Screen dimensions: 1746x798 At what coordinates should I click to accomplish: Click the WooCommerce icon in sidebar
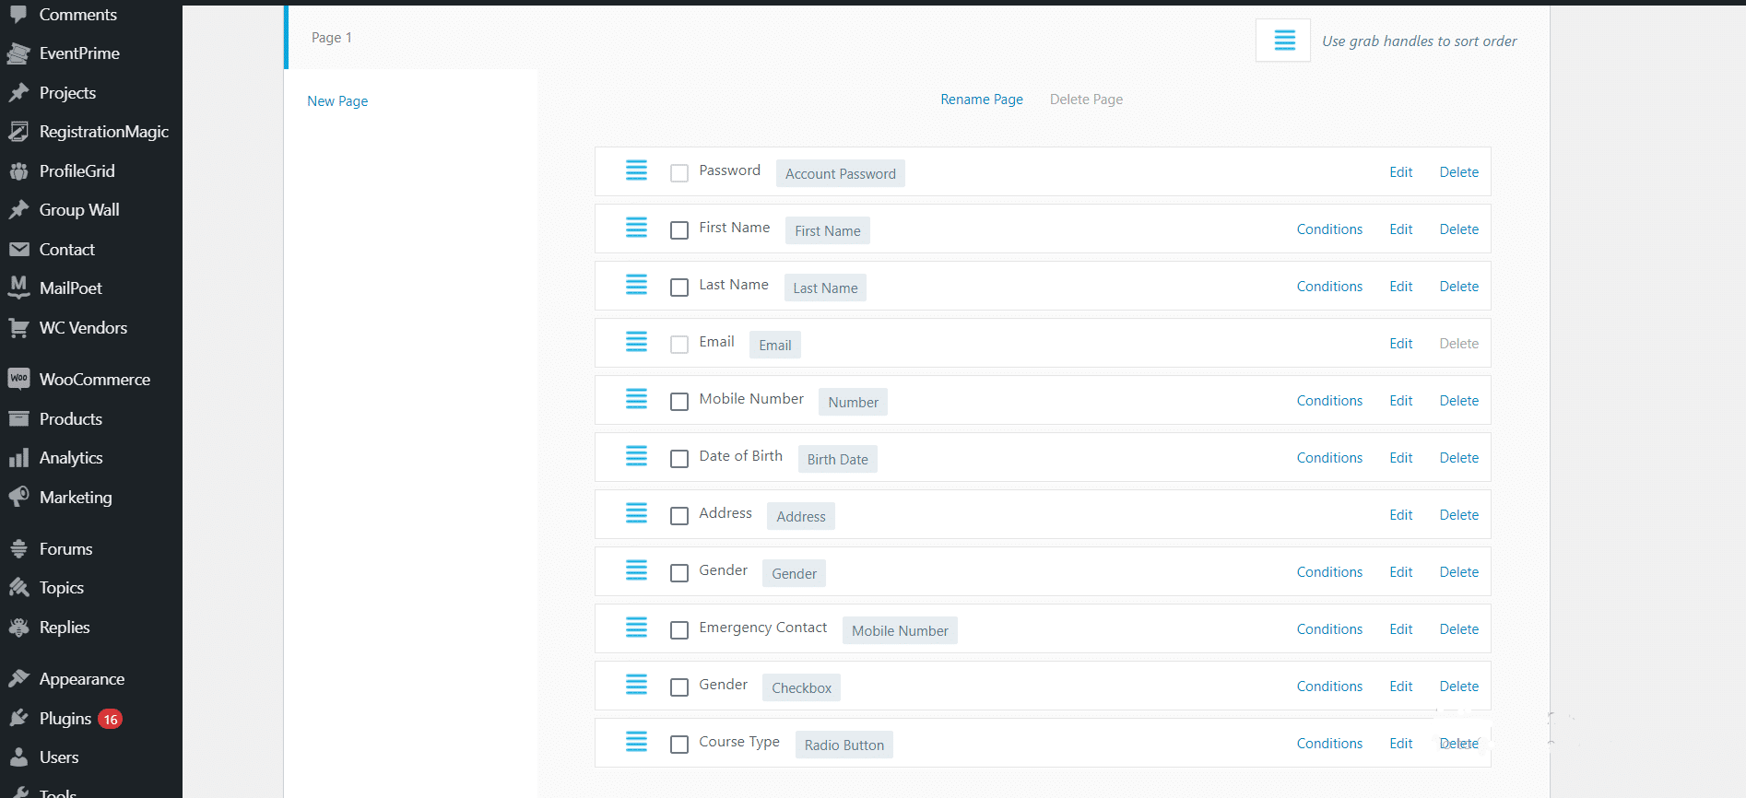tap(18, 379)
